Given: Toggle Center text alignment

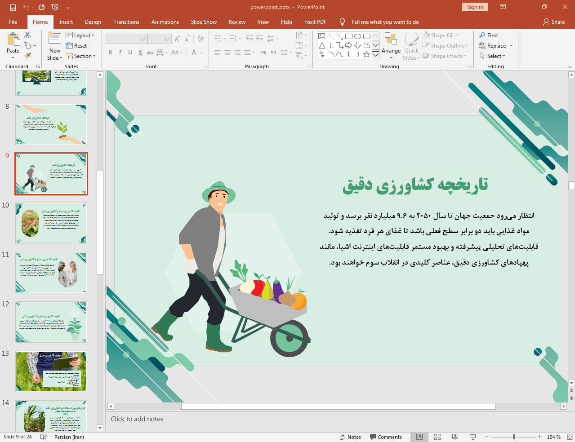Looking at the screenshot, I should (x=227, y=53).
